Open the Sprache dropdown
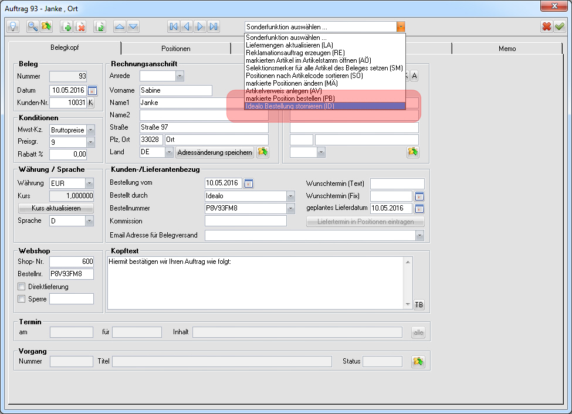 [89, 221]
